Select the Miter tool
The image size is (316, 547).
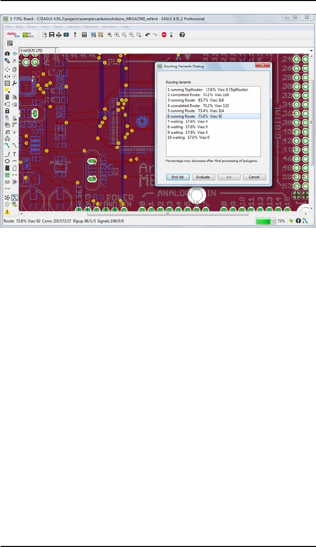(14, 124)
